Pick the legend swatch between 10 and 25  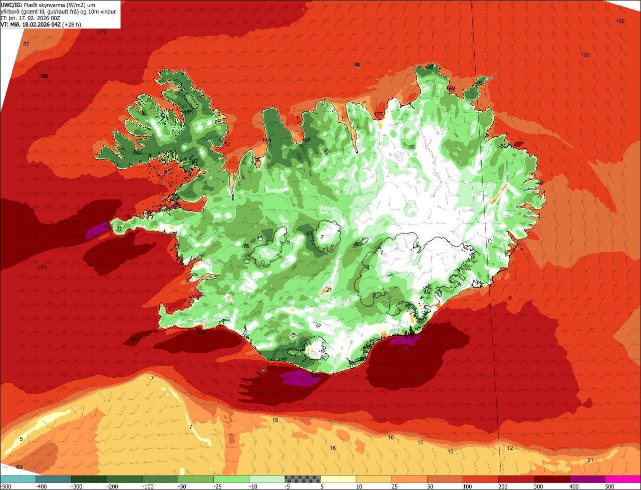[374, 479]
